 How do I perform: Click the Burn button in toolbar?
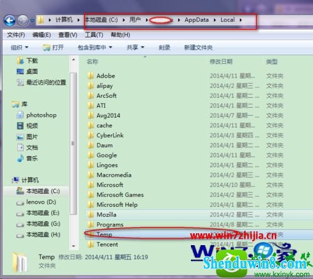[x=165, y=48]
